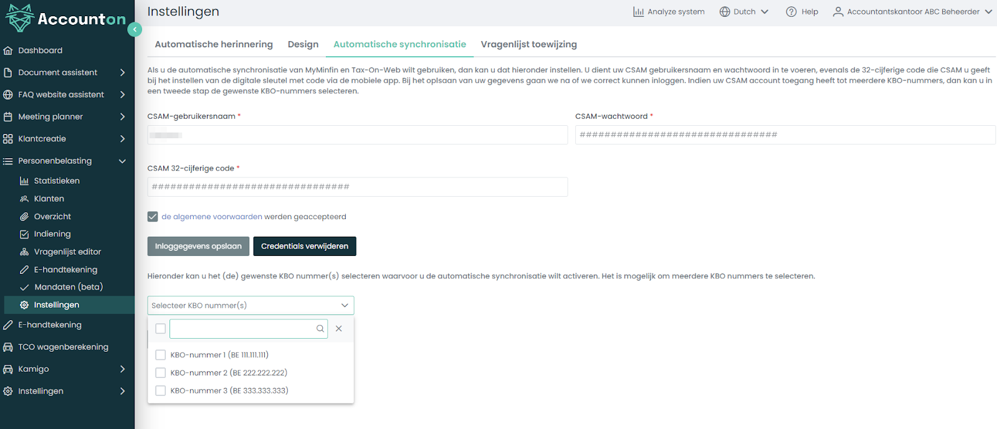The height and width of the screenshot is (429, 997).
Task: Click the Analyze system chart icon
Action: [x=638, y=12]
